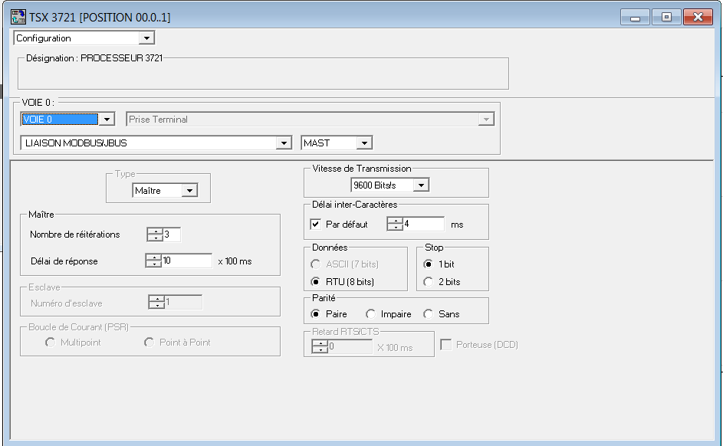Click the Délai de réponse spinner arrows
Image resolution: width=723 pixels, height=446 pixels.
pos(153,261)
